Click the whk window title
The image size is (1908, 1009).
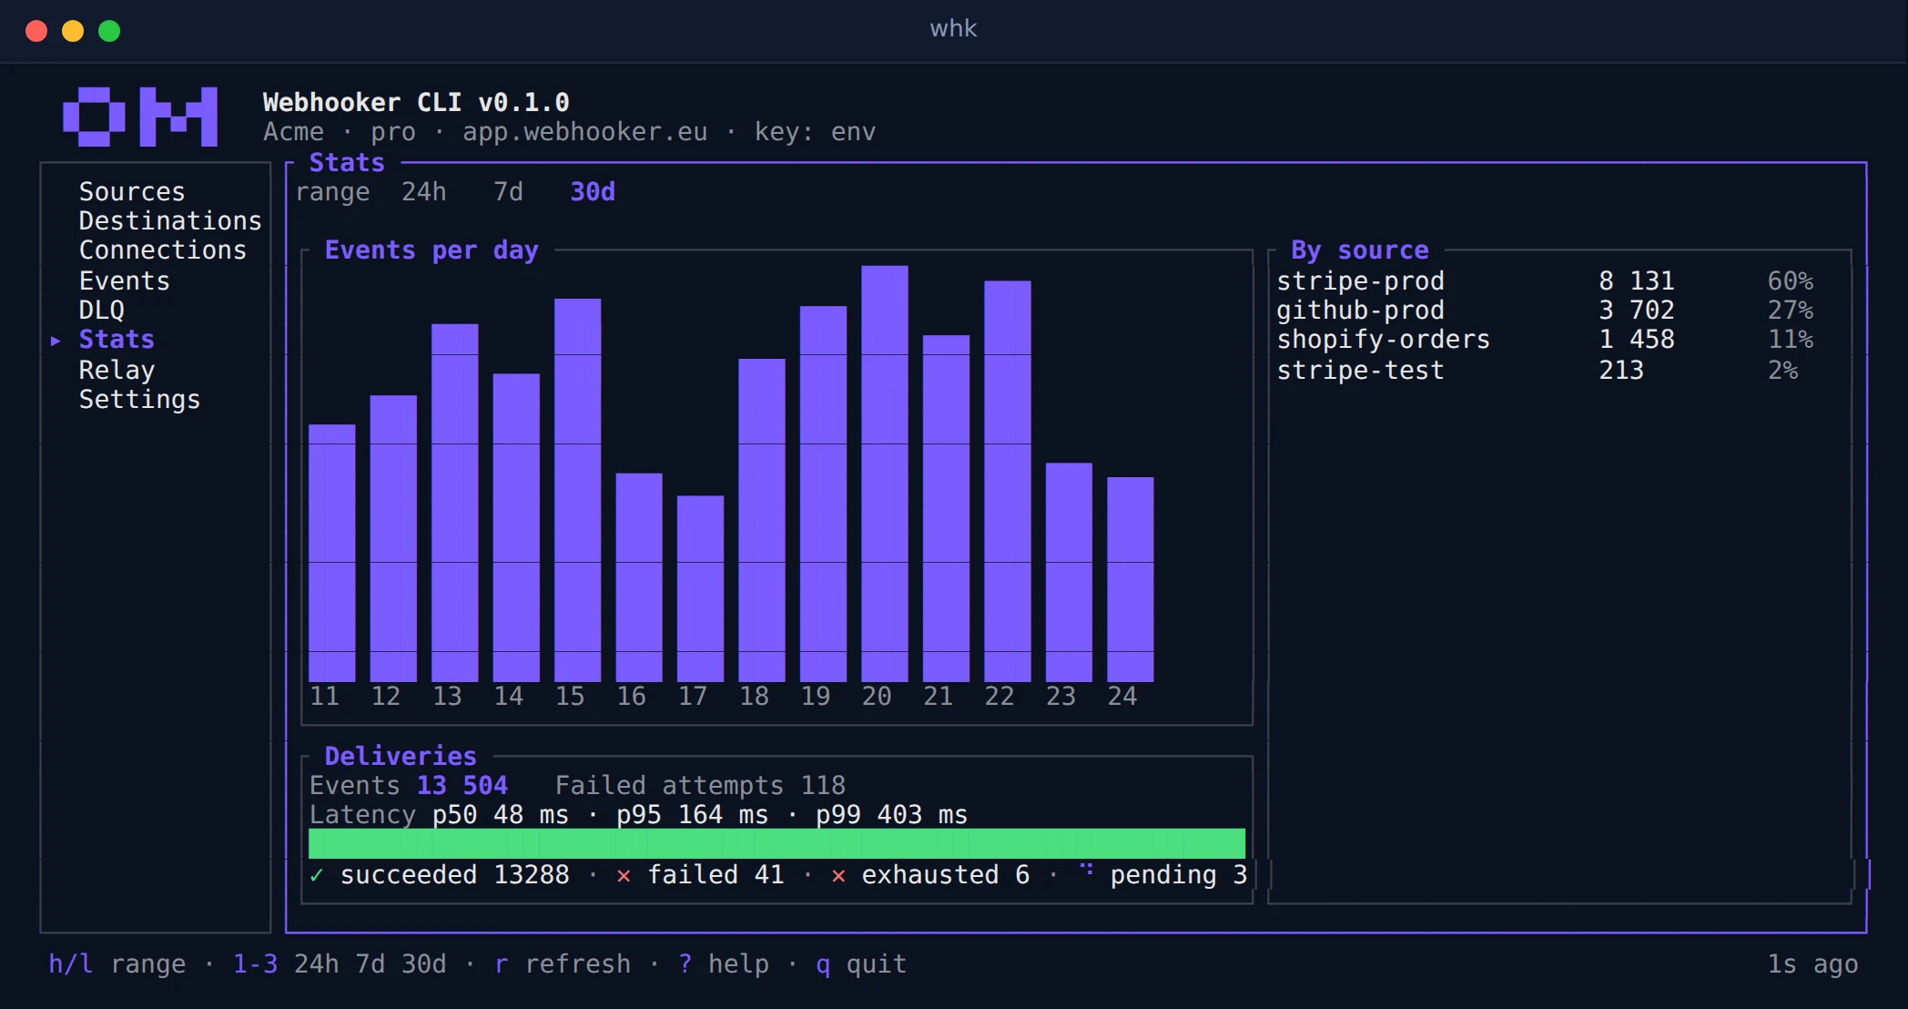953,28
